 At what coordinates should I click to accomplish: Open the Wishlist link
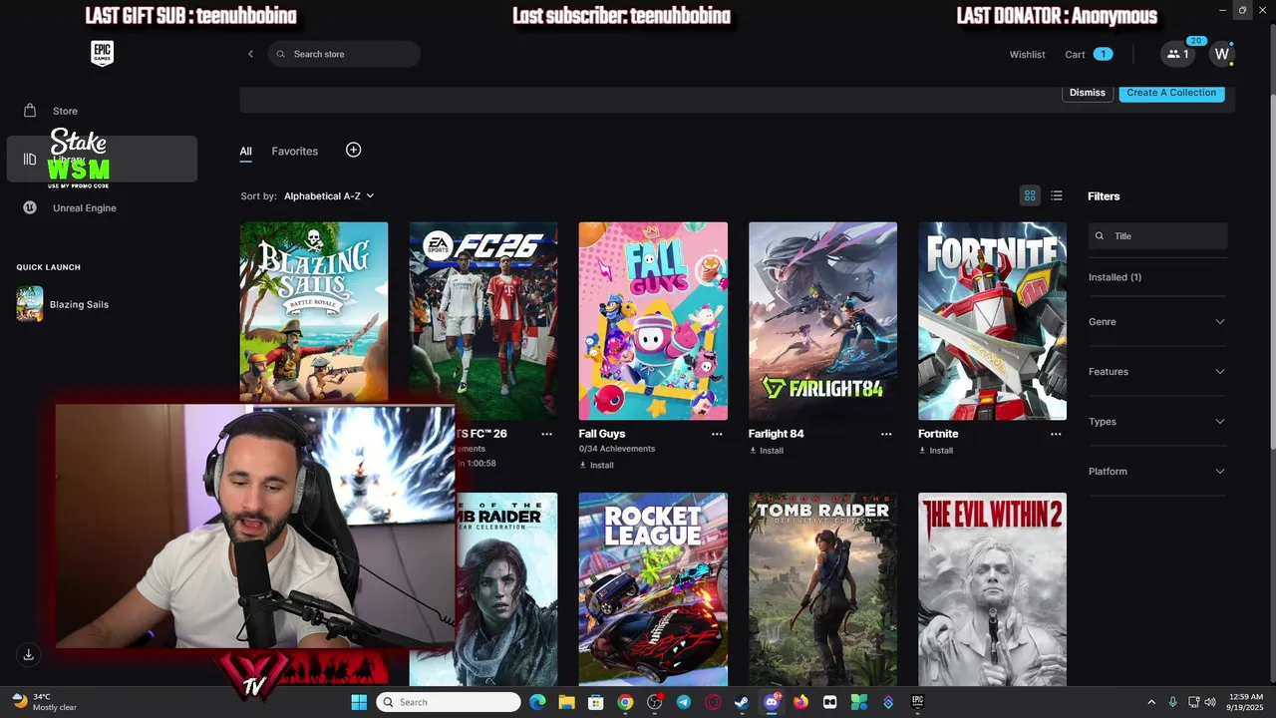1027,54
